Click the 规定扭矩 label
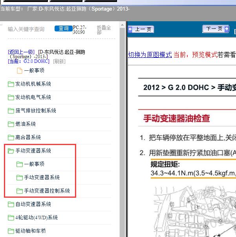 (x=165, y=164)
